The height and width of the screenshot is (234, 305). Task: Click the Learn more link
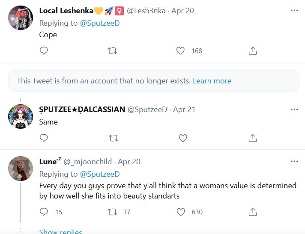212,81
